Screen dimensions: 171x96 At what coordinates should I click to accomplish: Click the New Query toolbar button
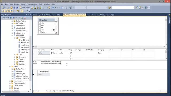tap(25, 7)
